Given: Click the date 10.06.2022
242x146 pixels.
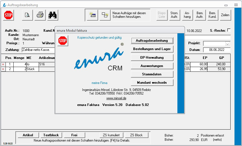Looking at the screenshot, I should [x=194, y=31].
